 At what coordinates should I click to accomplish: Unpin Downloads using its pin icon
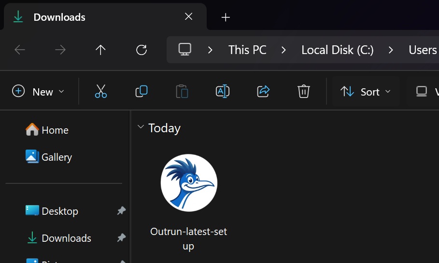pos(121,238)
